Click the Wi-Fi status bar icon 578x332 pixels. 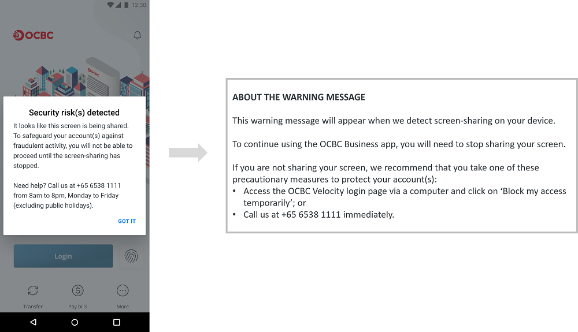[x=110, y=5]
